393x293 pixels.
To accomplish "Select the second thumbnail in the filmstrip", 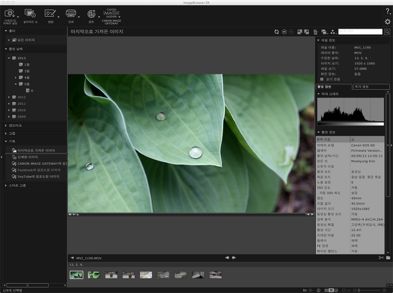I will pos(94,275).
